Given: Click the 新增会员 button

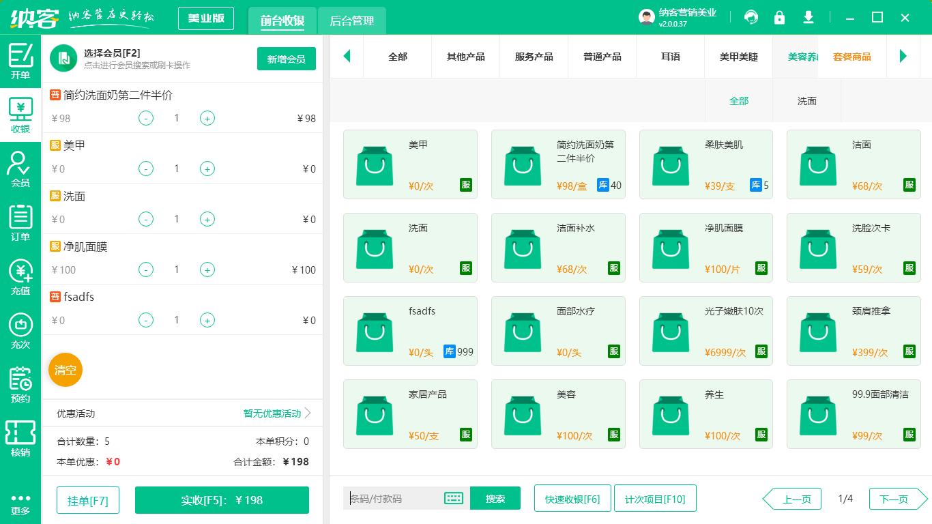Looking at the screenshot, I should click(x=286, y=59).
